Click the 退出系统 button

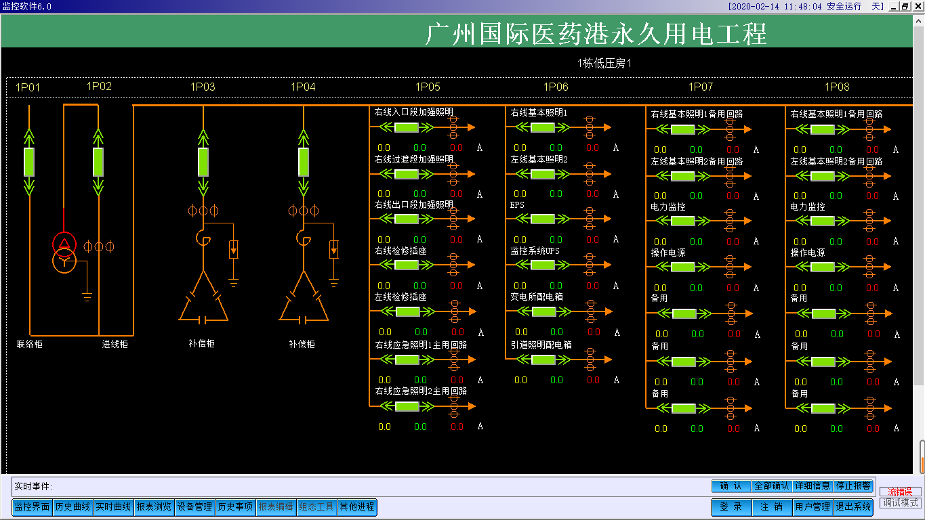point(852,506)
